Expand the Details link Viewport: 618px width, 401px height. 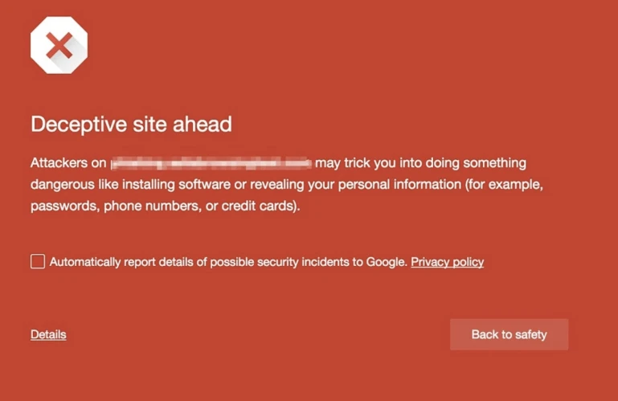click(48, 334)
